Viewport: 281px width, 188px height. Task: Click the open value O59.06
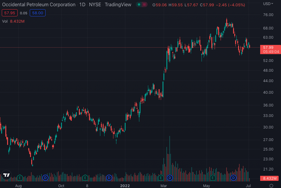(x=160, y=5)
